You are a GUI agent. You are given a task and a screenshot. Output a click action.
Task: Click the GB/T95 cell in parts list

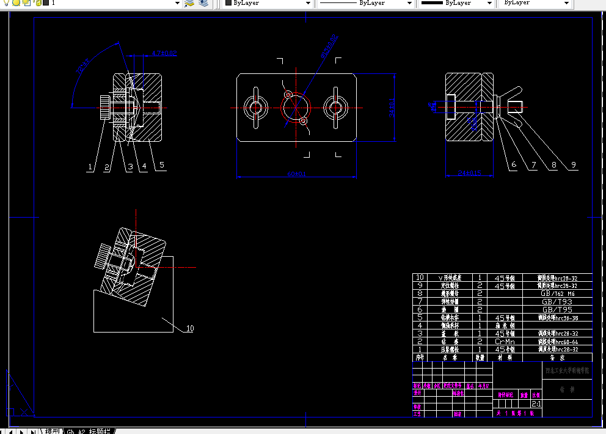(x=557, y=309)
